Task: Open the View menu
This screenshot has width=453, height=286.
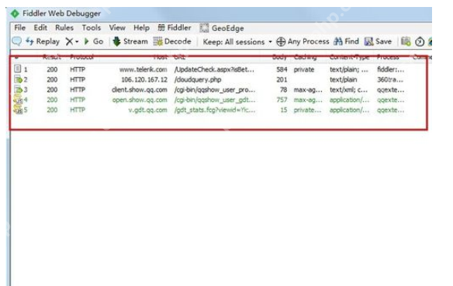Action: coord(117,28)
